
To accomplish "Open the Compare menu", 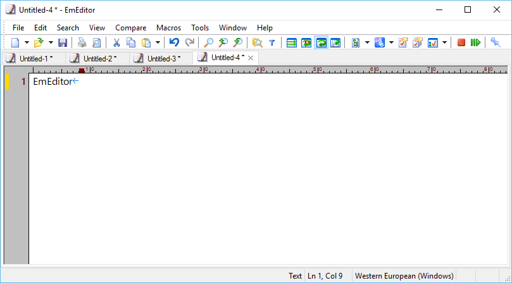I will click(130, 28).
